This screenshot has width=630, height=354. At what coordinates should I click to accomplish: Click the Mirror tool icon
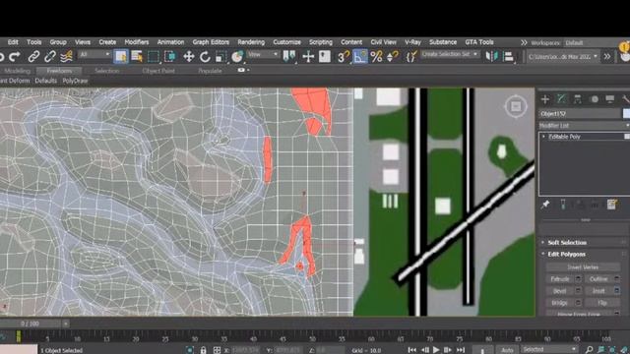[x=491, y=57]
